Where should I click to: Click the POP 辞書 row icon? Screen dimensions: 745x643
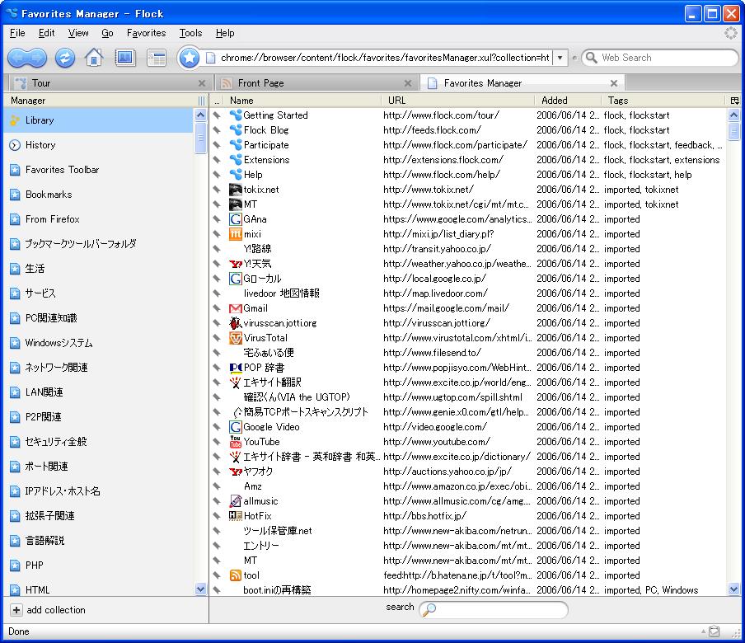click(236, 368)
